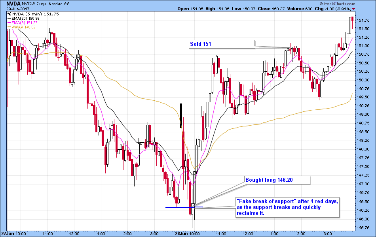Click the 'Low 150.37' value

point(244,9)
